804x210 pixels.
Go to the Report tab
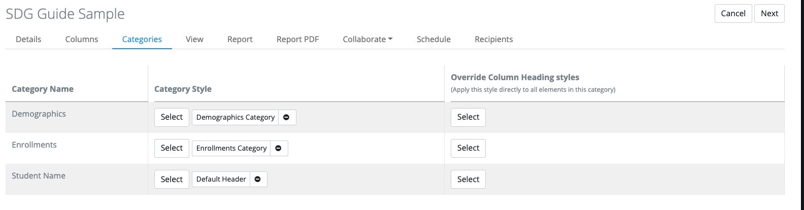240,39
